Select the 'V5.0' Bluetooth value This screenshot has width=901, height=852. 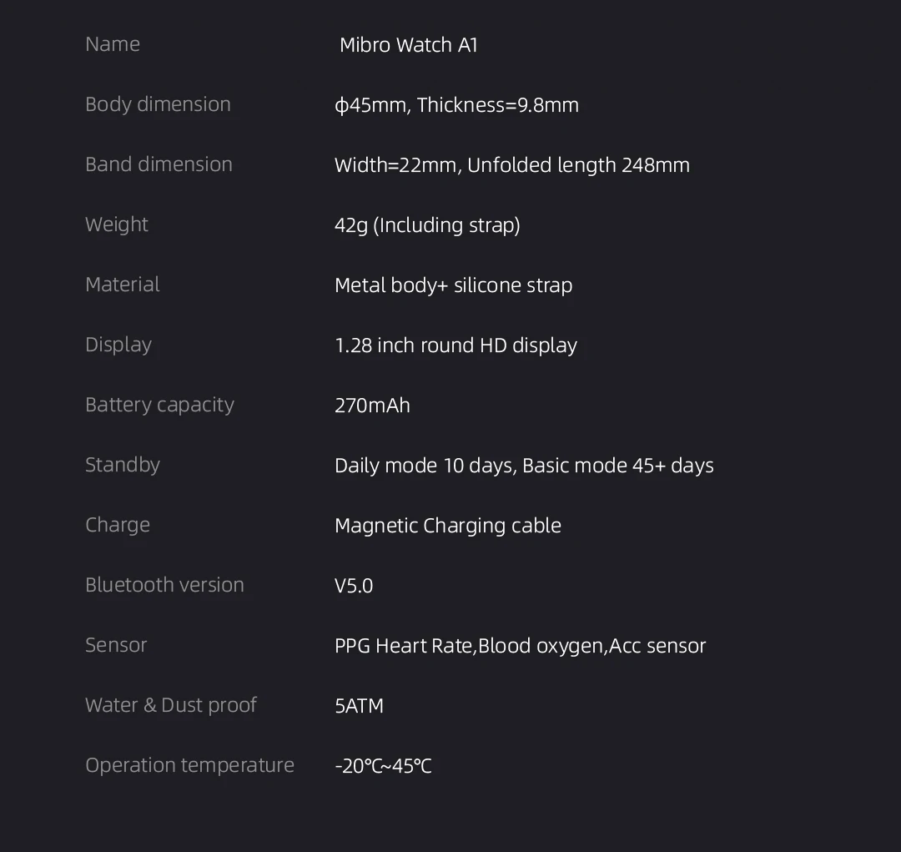(x=354, y=586)
